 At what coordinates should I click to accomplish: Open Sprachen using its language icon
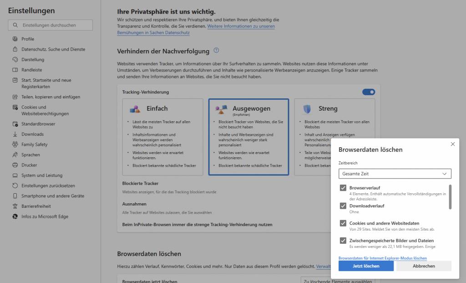point(15,154)
